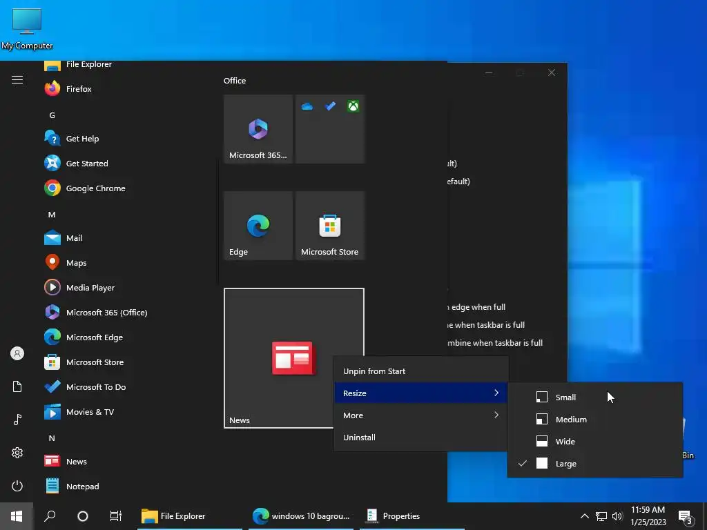The image size is (707, 530).
Task: Open Documents from the Start rail
Action: point(17,386)
